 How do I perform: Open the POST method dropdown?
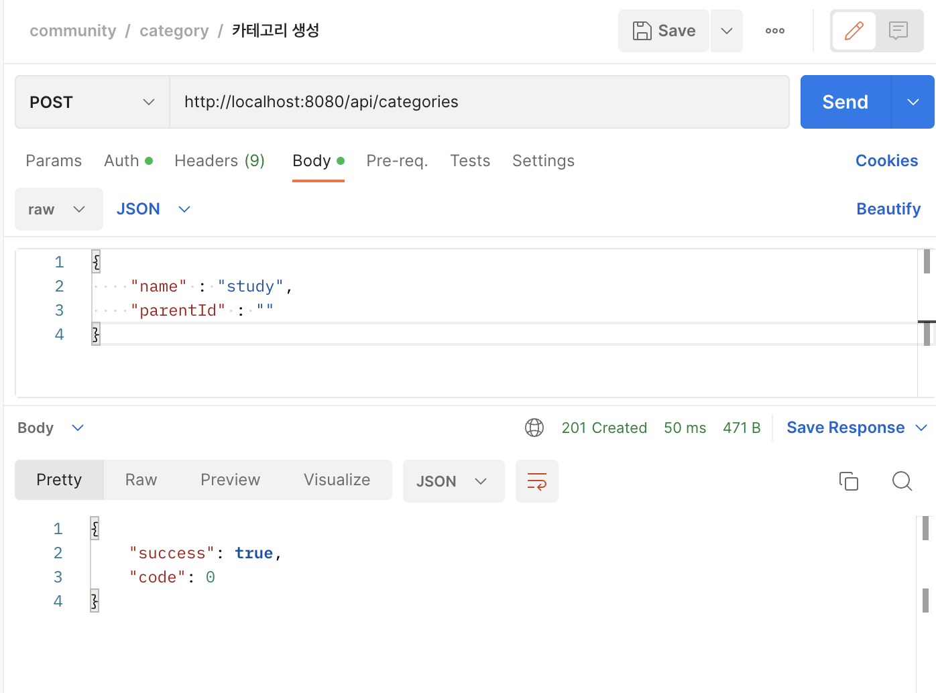93,102
